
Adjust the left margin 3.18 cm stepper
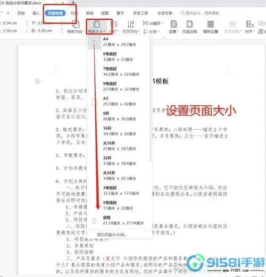(27, 31)
